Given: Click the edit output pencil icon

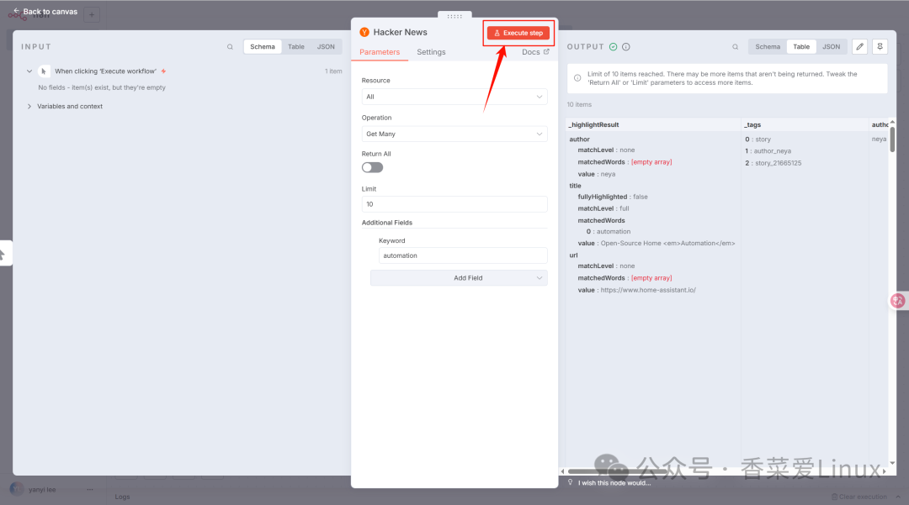Looking at the screenshot, I should [x=859, y=47].
